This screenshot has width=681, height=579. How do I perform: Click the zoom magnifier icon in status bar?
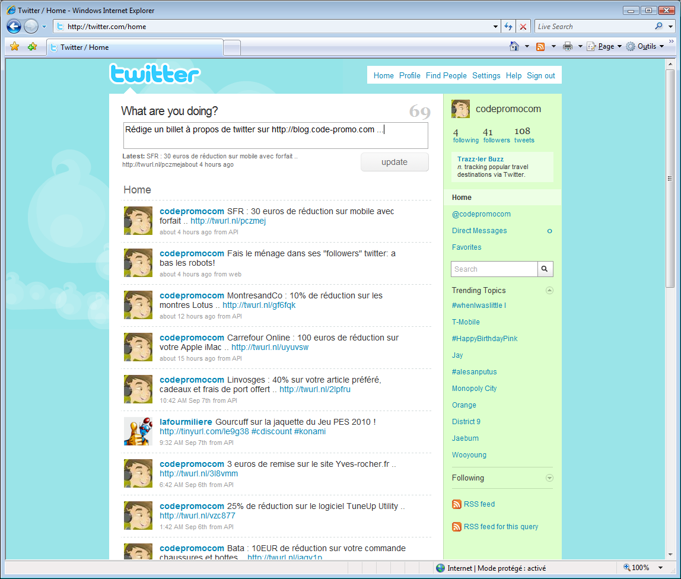[x=626, y=567]
